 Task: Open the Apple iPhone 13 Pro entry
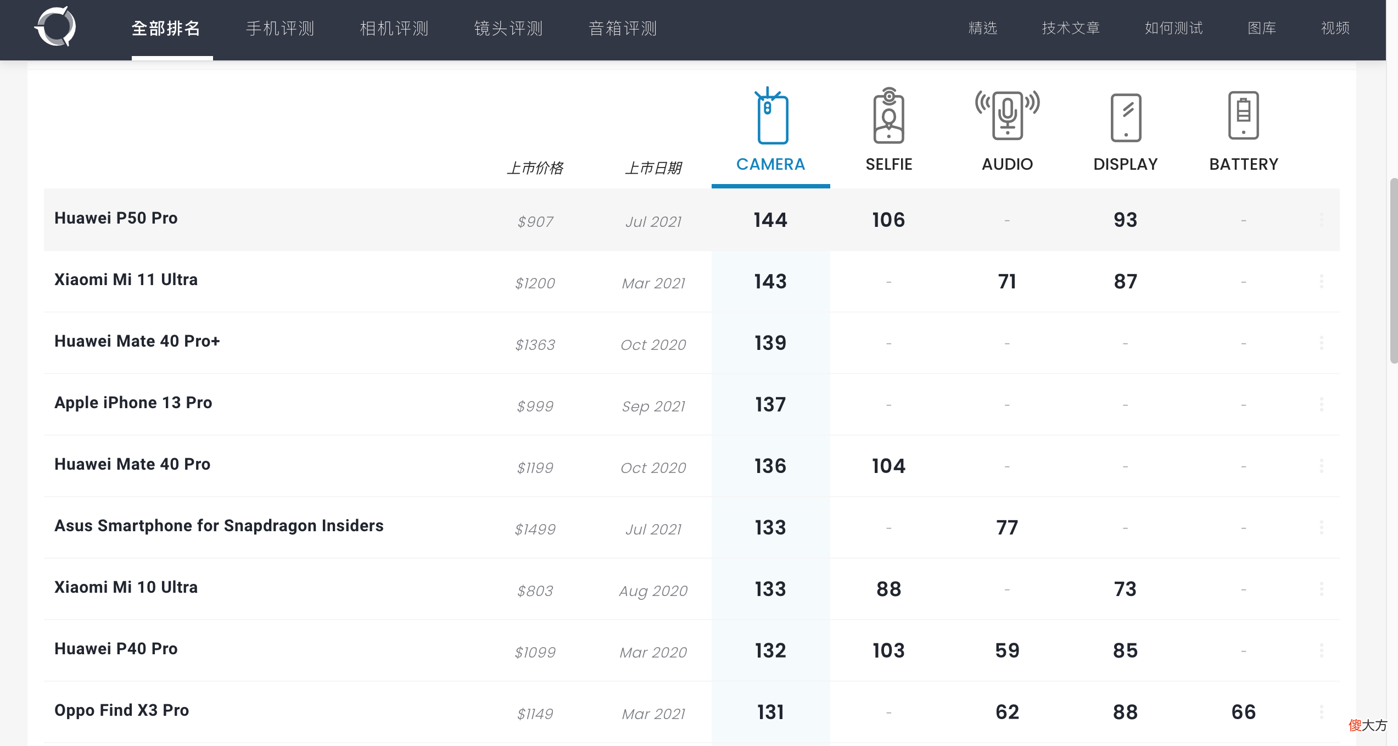[x=133, y=403]
